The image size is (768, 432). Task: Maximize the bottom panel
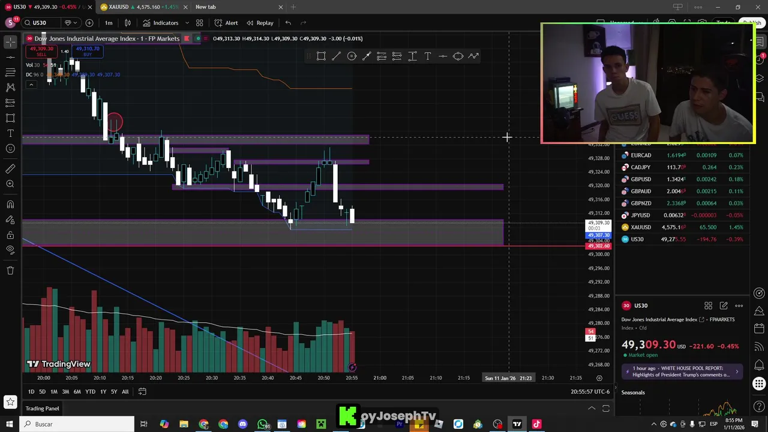pos(606,409)
